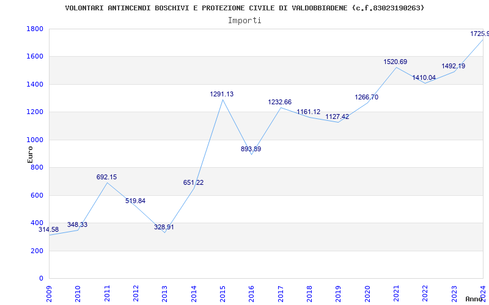489x305 pixels.
Task: Click the y-axis value 1800
Action: click(x=35, y=29)
